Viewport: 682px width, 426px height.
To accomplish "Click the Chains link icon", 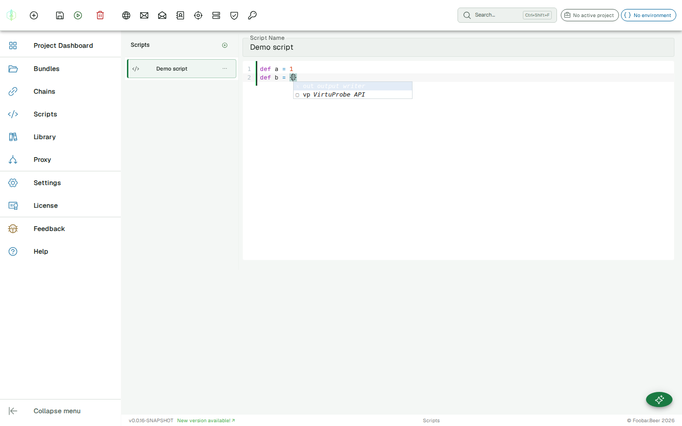I will pos(13,91).
